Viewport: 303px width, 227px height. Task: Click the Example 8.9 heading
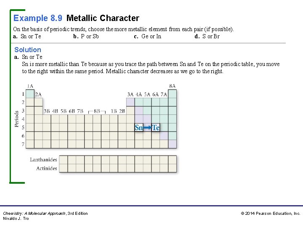coord(38,18)
